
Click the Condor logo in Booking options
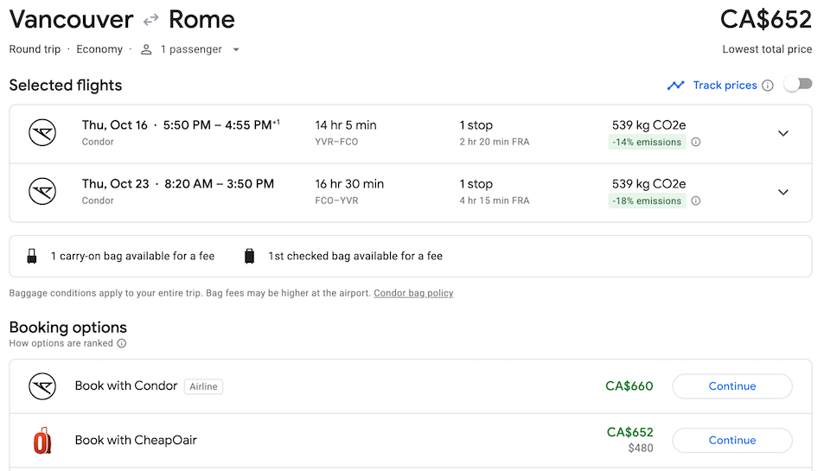tap(42, 386)
